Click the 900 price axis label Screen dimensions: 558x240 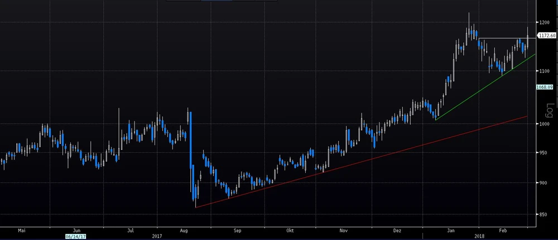(543, 183)
